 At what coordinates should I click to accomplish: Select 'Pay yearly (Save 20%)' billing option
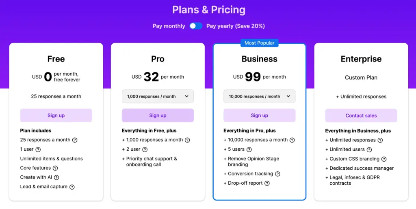coord(235,26)
